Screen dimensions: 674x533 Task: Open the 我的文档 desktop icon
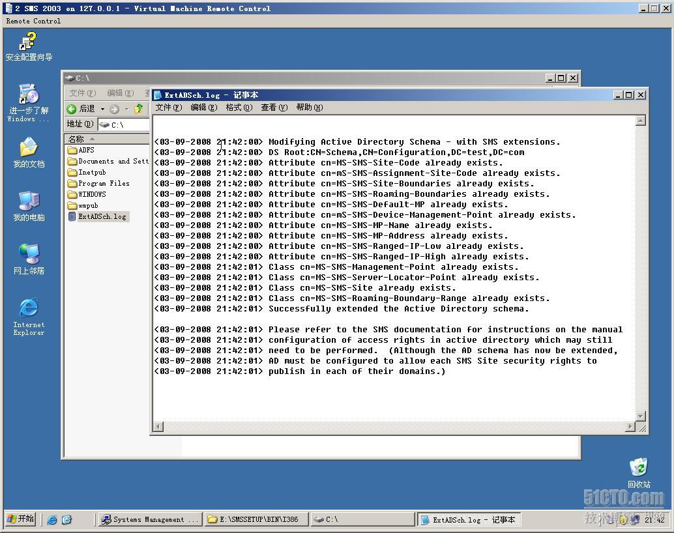tap(29, 152)
